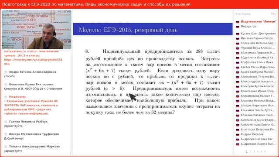Click flag icon beside Кустов Олег Дмитриевич
This screenshot has width=279, height=157.
pos(238,34)
